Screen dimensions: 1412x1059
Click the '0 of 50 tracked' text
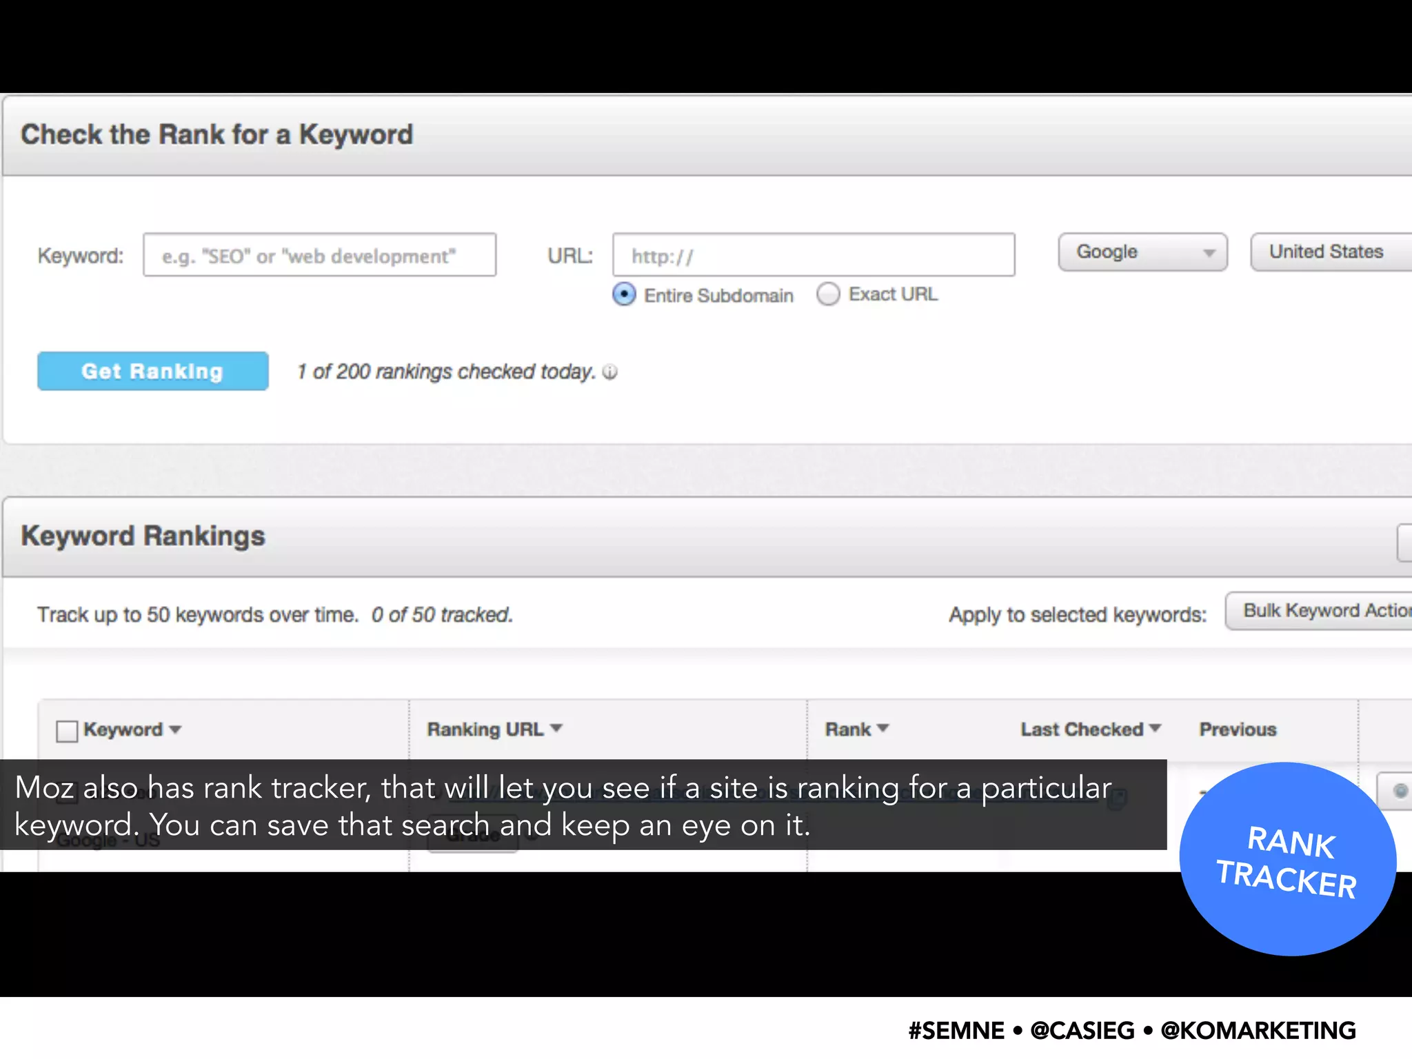coord(442,614)
